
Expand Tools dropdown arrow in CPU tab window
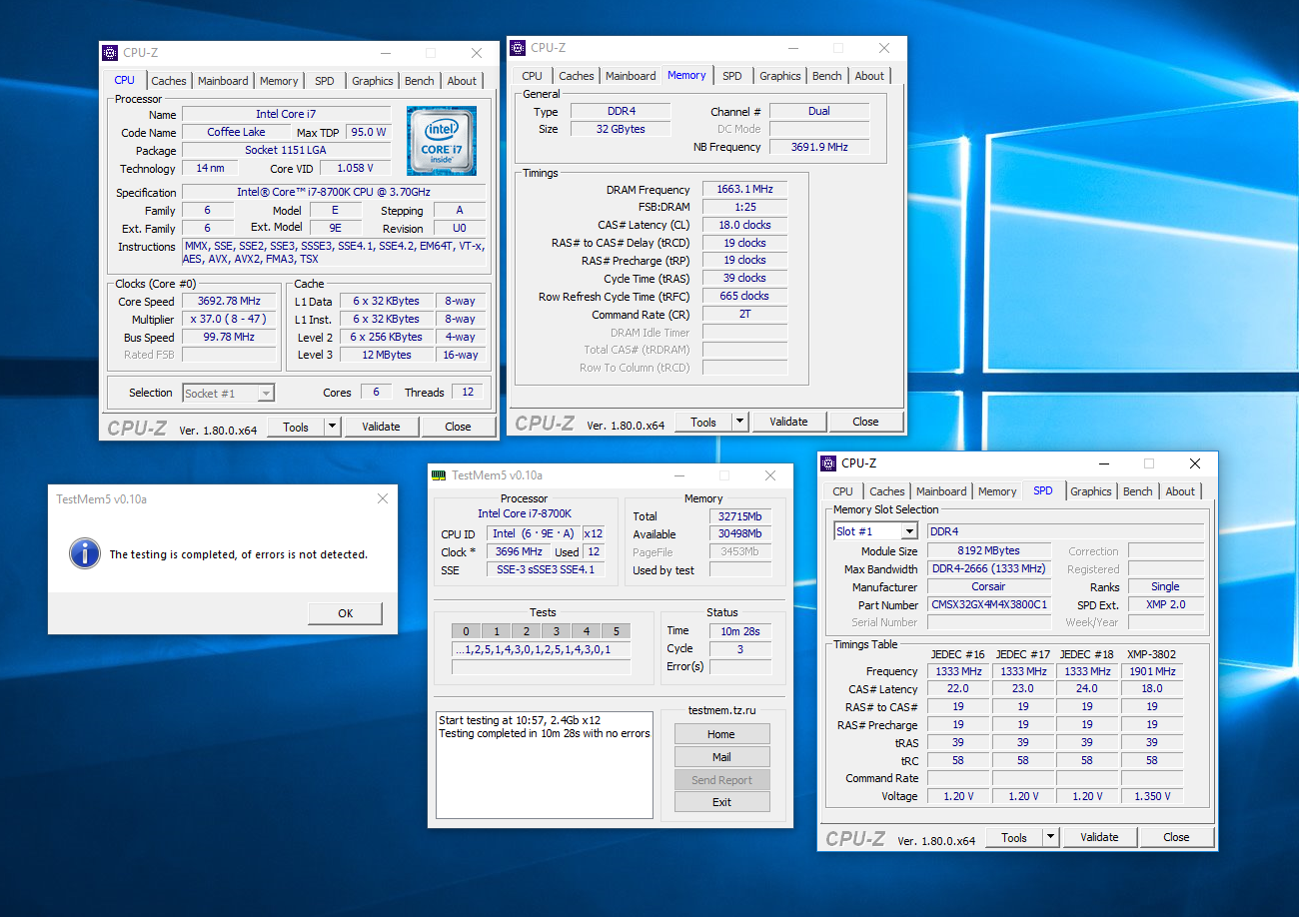tap(333, 427)
